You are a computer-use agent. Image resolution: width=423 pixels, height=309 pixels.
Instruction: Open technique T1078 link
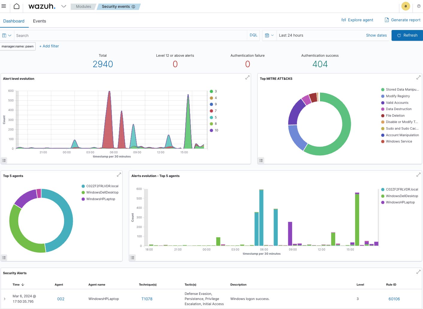tap(147, 299)
